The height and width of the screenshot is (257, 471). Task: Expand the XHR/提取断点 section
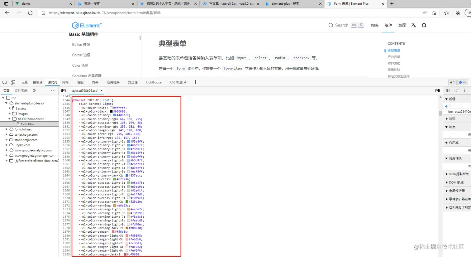446,174
